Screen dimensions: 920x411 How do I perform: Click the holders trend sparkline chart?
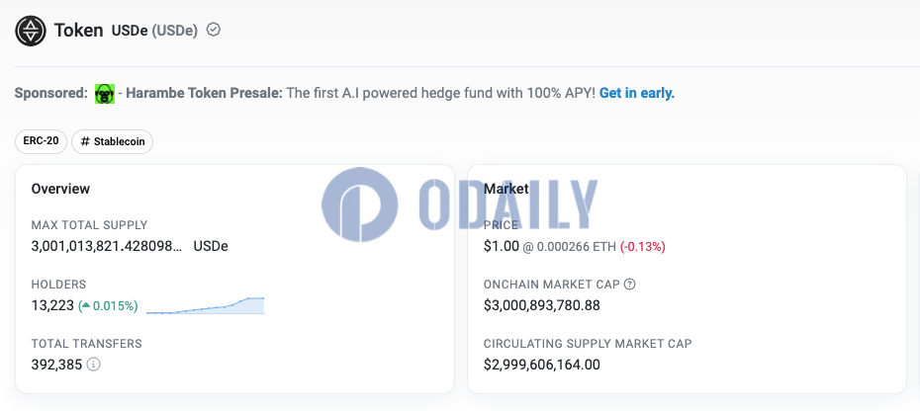(206, 305)
